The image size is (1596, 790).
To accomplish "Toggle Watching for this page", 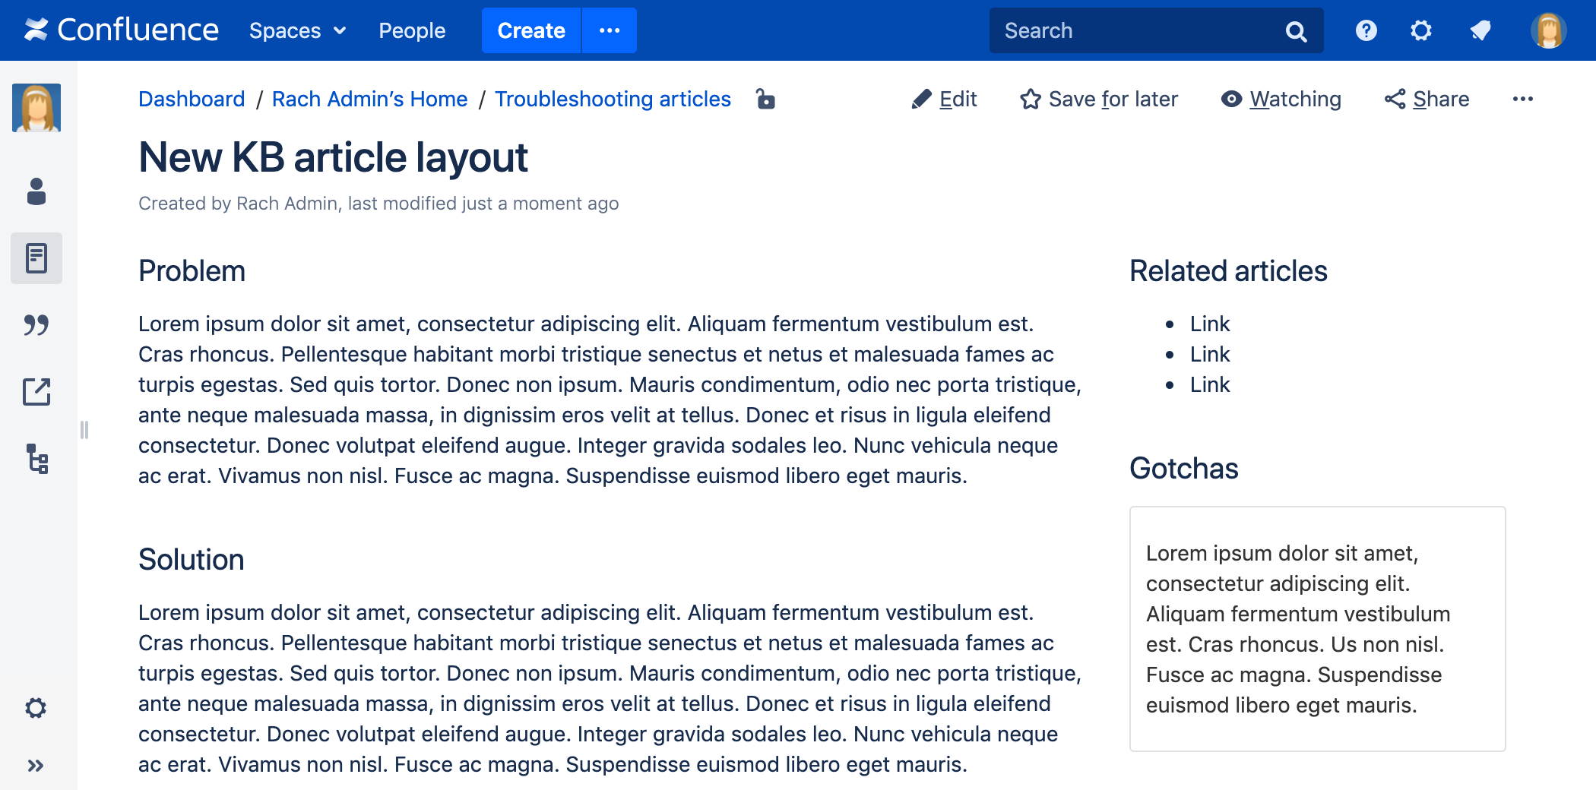I will pos(1281,100).
